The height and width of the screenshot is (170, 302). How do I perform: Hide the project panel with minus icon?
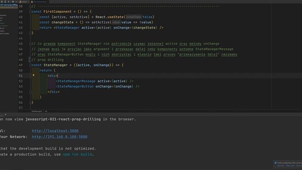pyautogui.click(x=16, y=1)
